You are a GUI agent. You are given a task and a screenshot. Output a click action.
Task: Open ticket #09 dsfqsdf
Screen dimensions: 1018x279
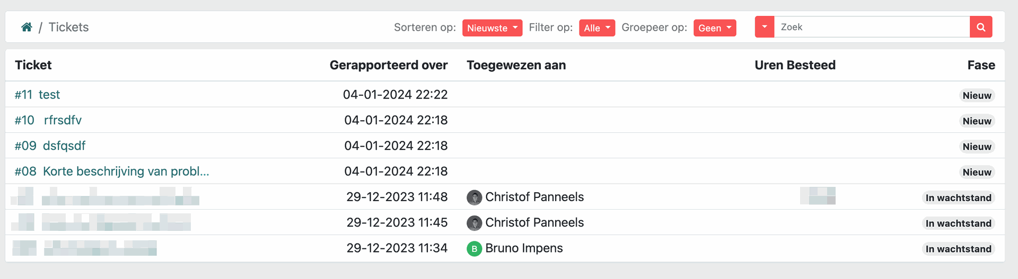click(x=50, y=146)
